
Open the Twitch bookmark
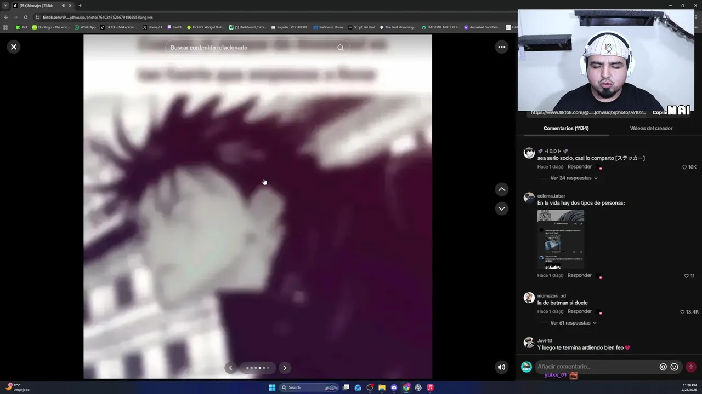175,27
